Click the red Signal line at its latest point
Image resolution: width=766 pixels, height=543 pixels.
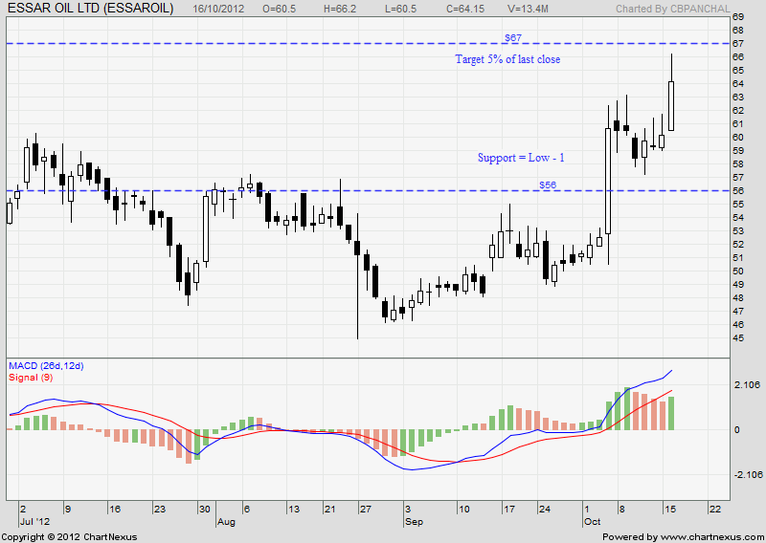pos(672,391)
